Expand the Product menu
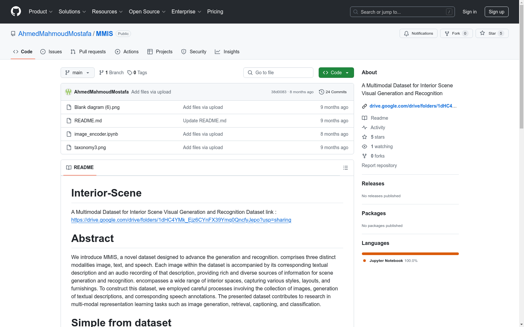Image resolution: width=524 pixels, height=327 pixels. (41, 11)
